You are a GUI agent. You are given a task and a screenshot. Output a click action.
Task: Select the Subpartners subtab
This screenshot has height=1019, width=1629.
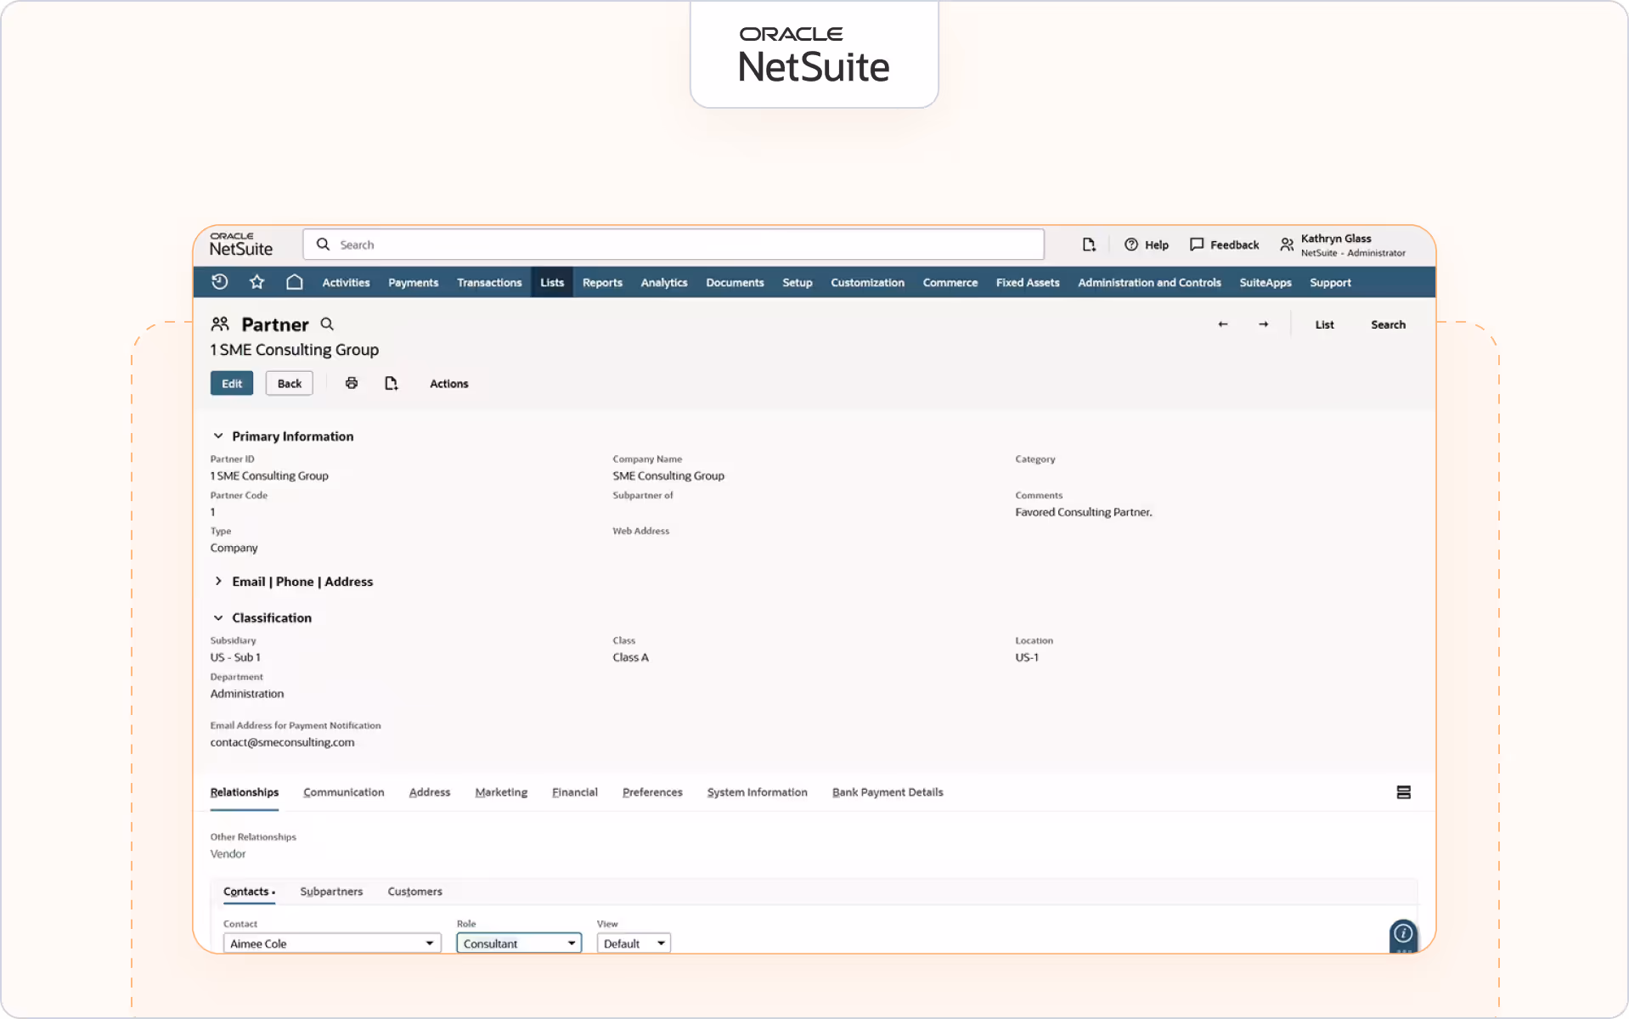pyautogui.click(x=331, y=892)
